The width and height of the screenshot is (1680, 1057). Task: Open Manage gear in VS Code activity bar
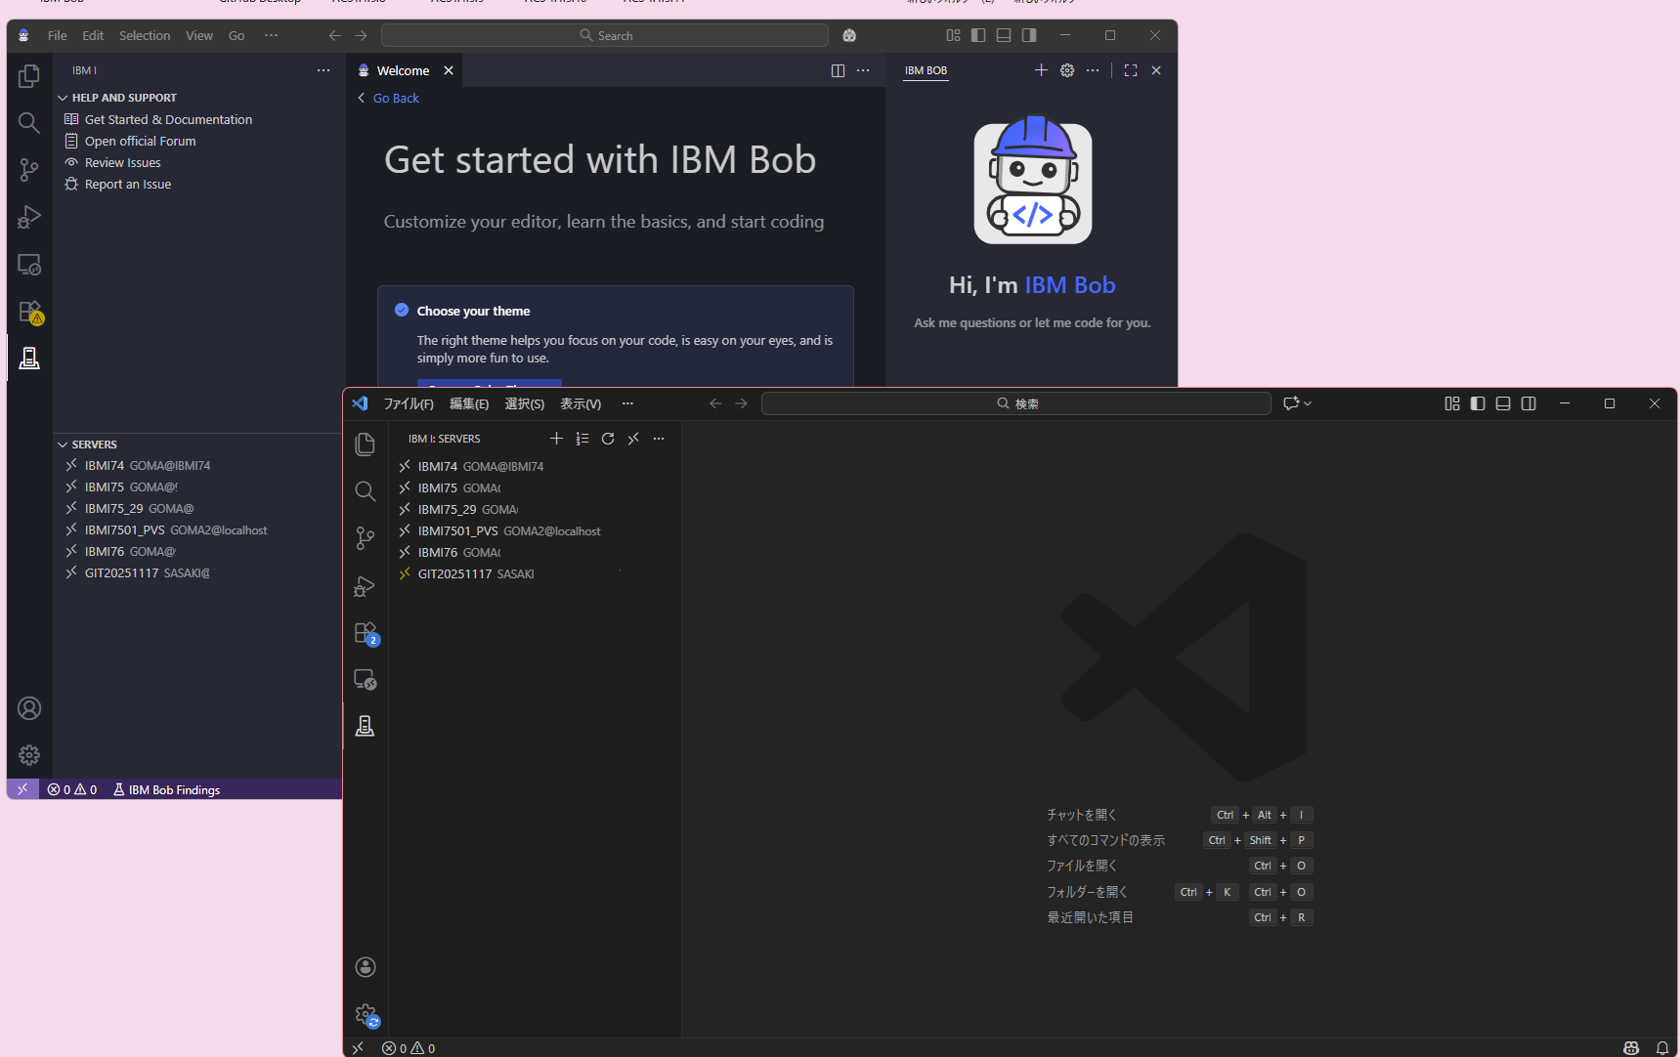(366, 1015)
